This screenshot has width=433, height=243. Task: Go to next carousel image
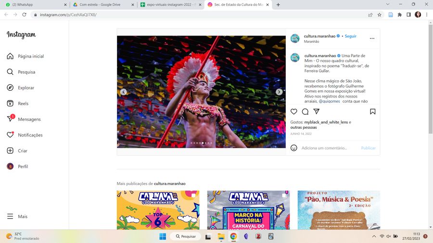pyautogui.click(x=279, y=92)
